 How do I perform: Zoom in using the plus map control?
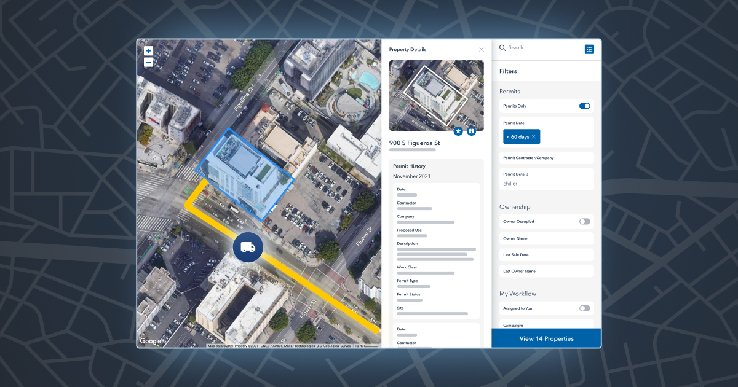pos(148,50)
